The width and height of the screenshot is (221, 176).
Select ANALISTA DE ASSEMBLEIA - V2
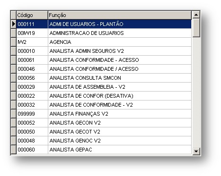[104, 87]
